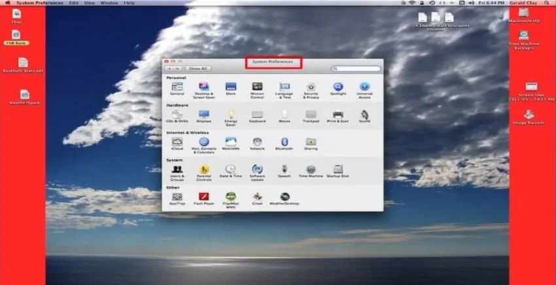Focus the System Preferences search field
This screenshot has height=285, width=556.
click(x=356, y=69)
